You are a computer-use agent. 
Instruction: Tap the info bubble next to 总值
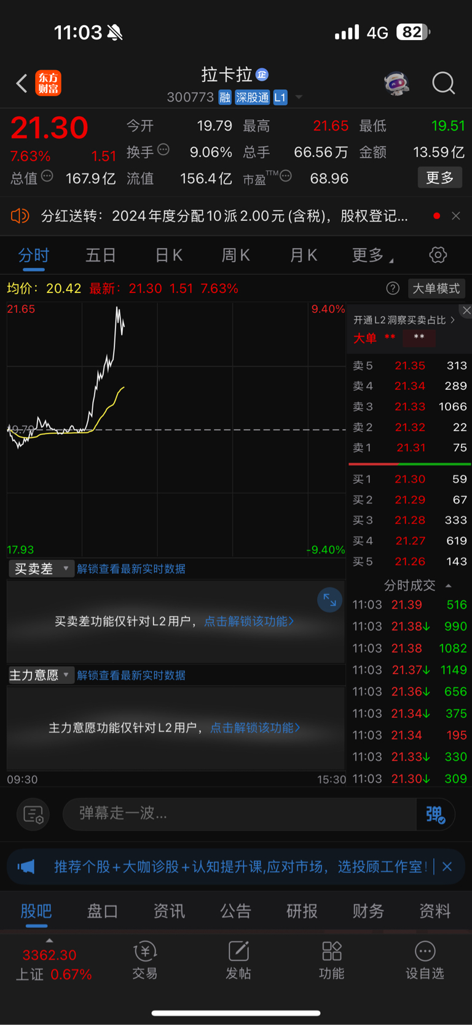tap(47, 177)
